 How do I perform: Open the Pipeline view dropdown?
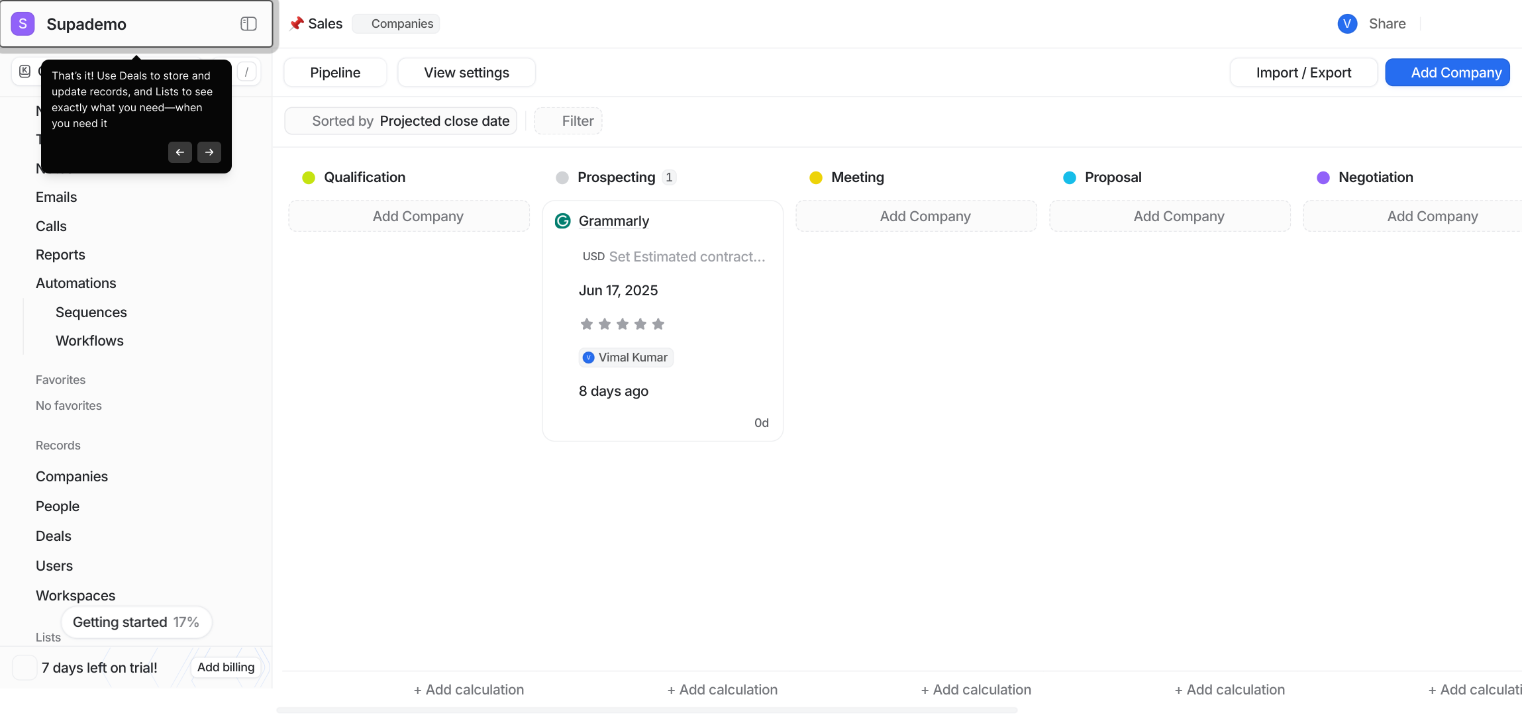[x=335, y=73]
